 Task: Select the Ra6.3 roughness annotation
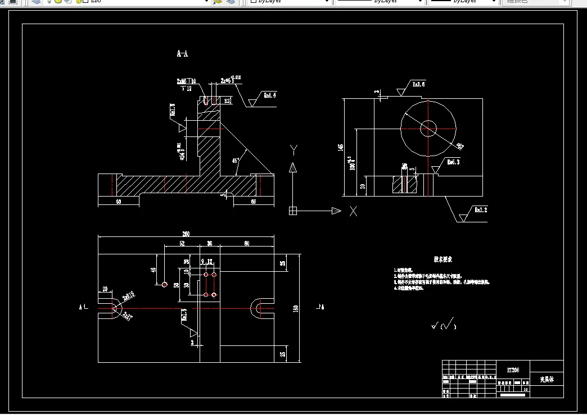pos(453,162)
